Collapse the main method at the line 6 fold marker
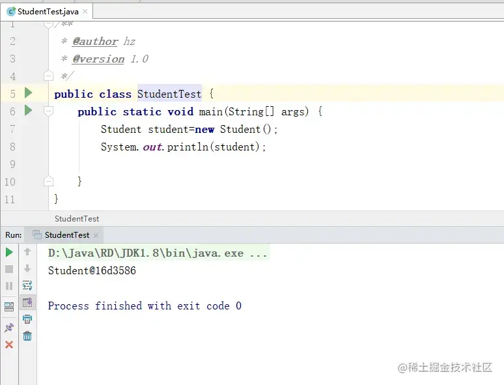504x385 pixels. [48, 111]
